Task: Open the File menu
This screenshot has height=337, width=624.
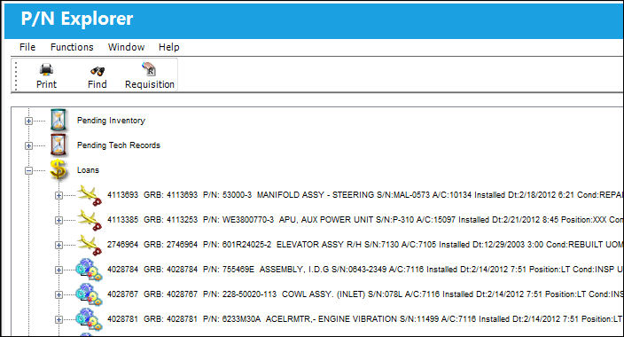Action: click(x=27, y=47)
